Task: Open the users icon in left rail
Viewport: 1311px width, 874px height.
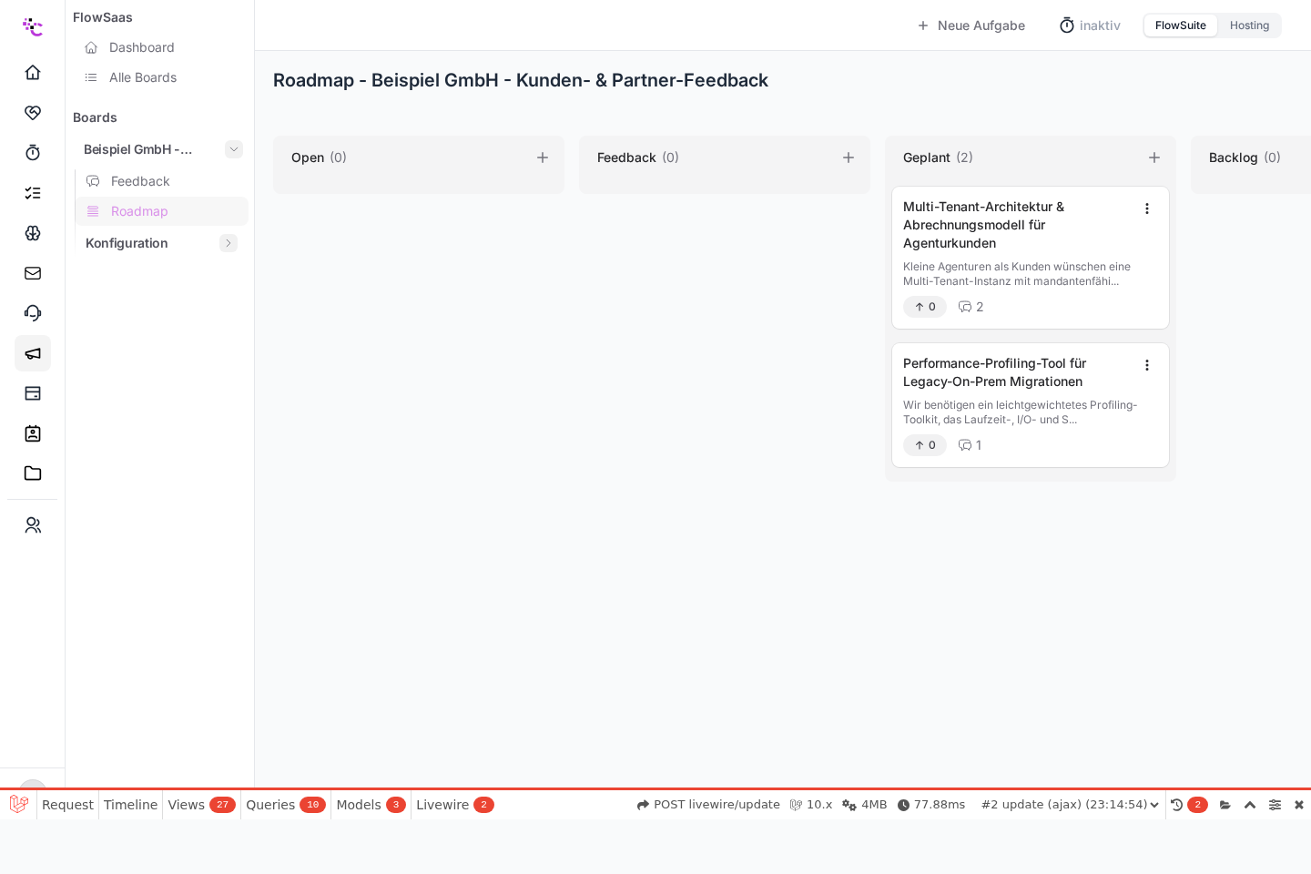Action: (x=33, y=525)
